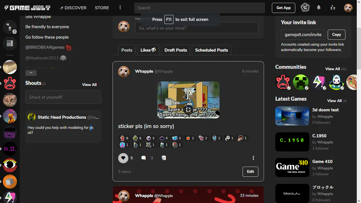Open the cat photo community in sidebar
Image resolution: width=361 pixels, height=203 pixels.
[10, 99]
